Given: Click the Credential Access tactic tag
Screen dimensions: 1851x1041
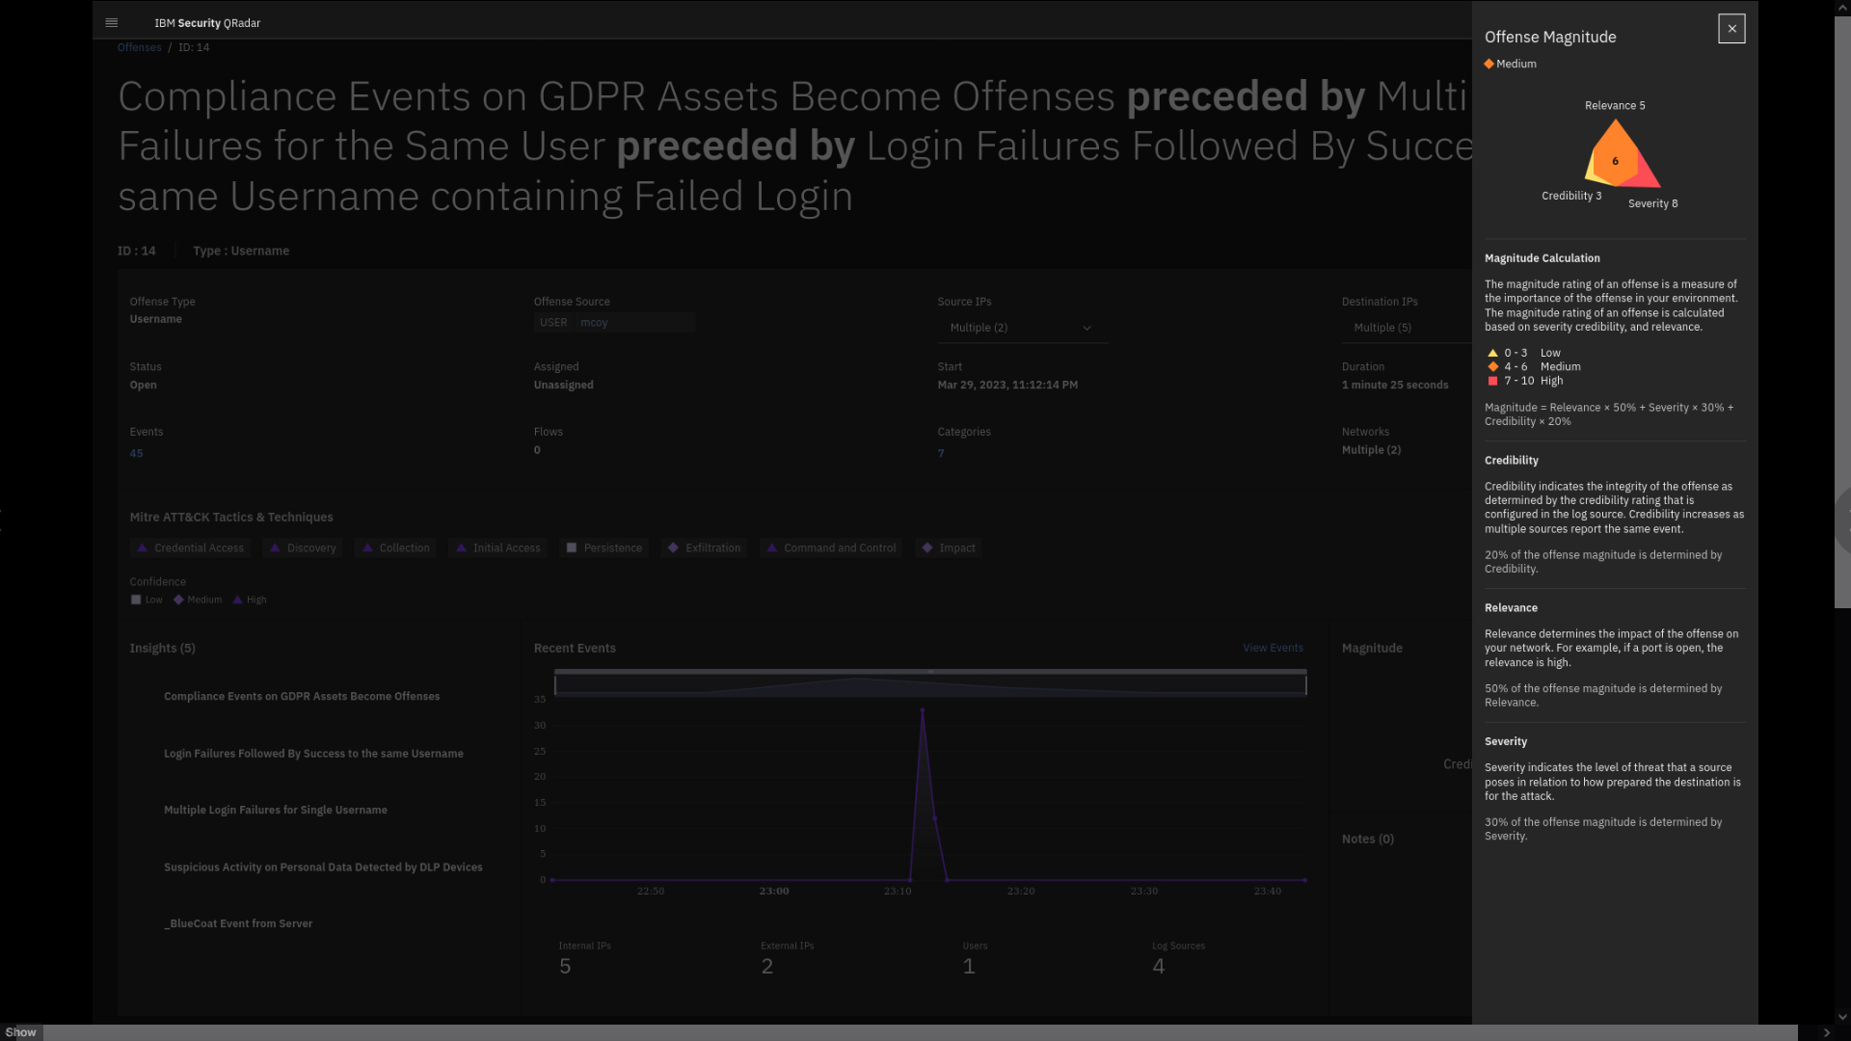Looking at the screenshot, I should click(191, 547).
